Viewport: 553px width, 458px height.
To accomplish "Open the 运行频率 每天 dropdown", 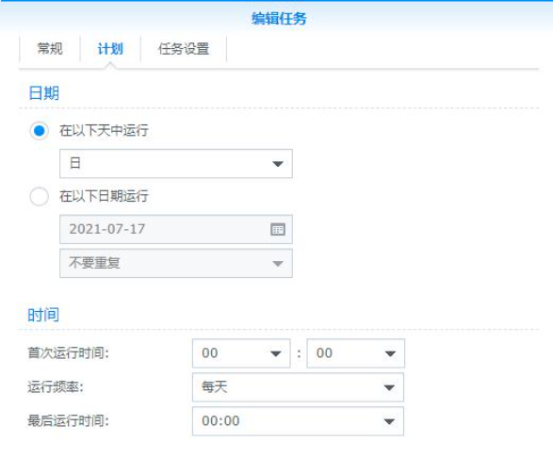I will click(x=298, y=387).
